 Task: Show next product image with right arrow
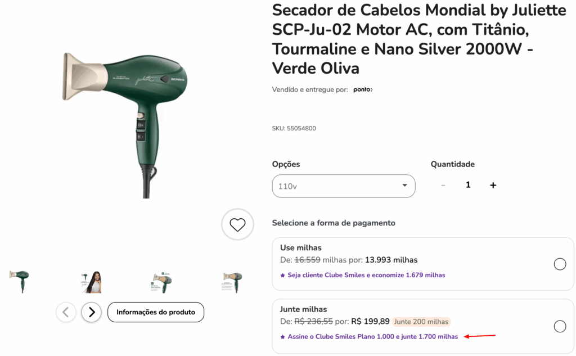92,312
